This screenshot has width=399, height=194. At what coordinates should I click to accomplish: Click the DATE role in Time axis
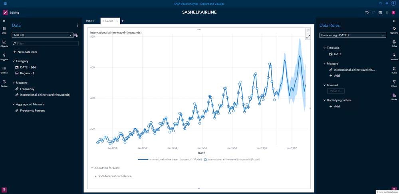point(335,54)
